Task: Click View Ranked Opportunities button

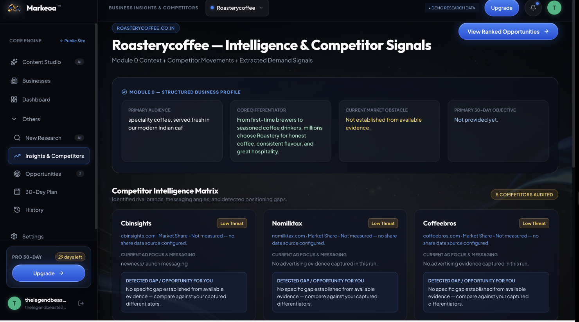Action: coord(508,31)
